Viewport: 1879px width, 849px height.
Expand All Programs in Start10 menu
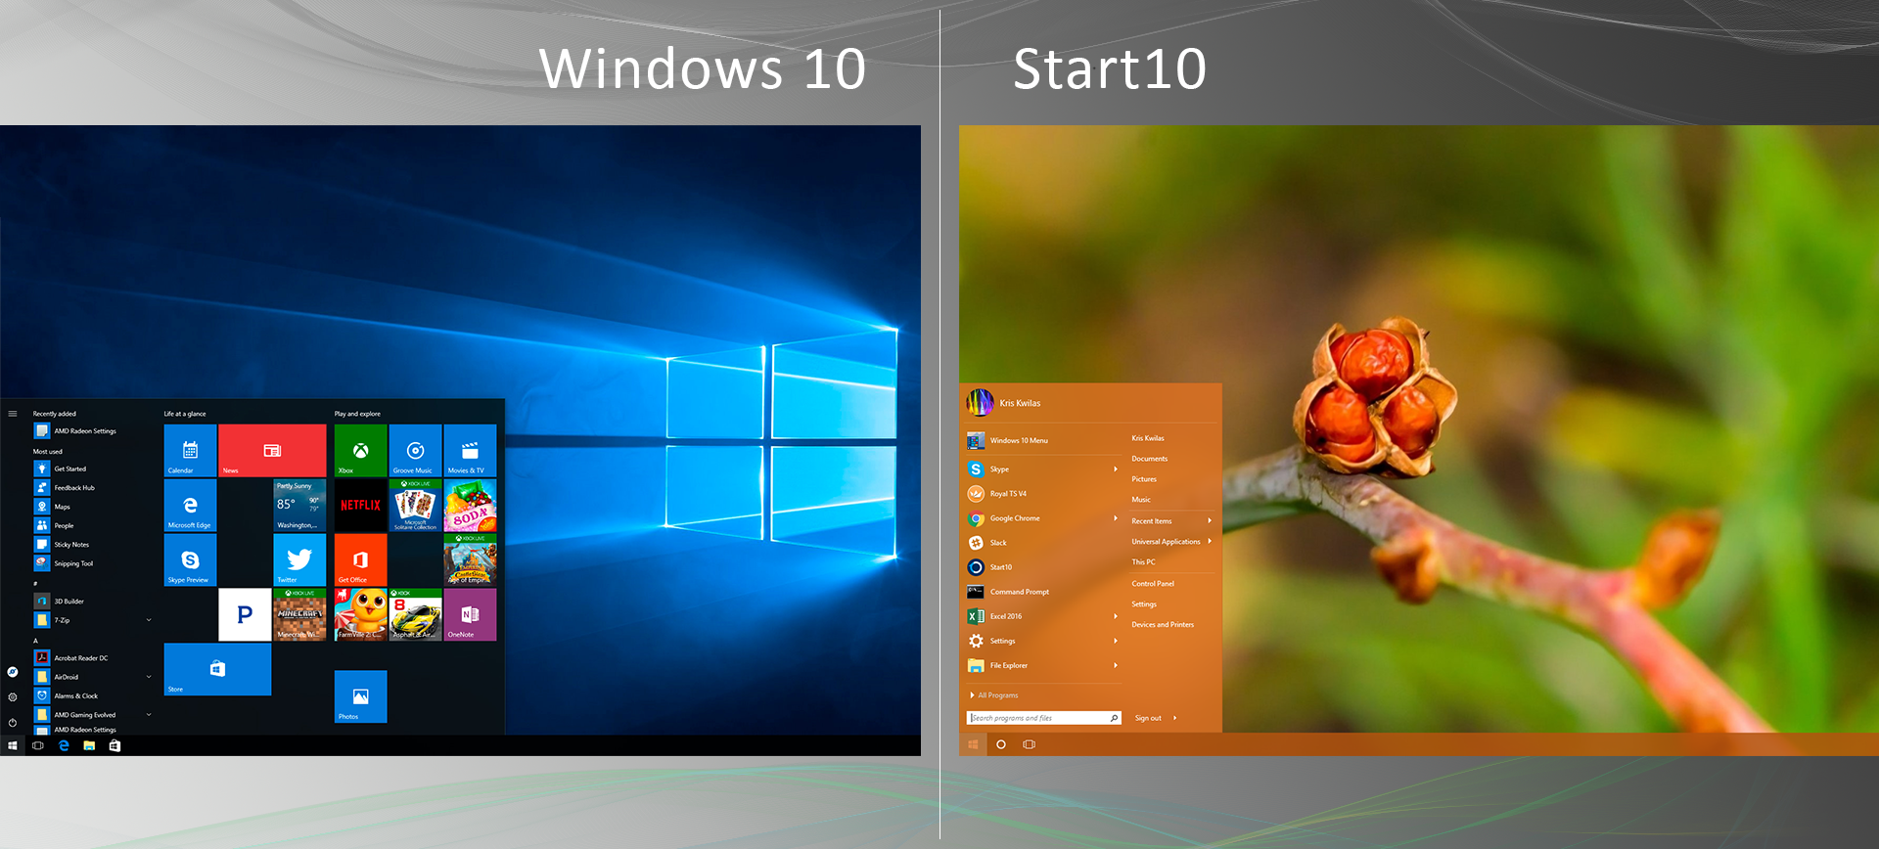[994, 695]
